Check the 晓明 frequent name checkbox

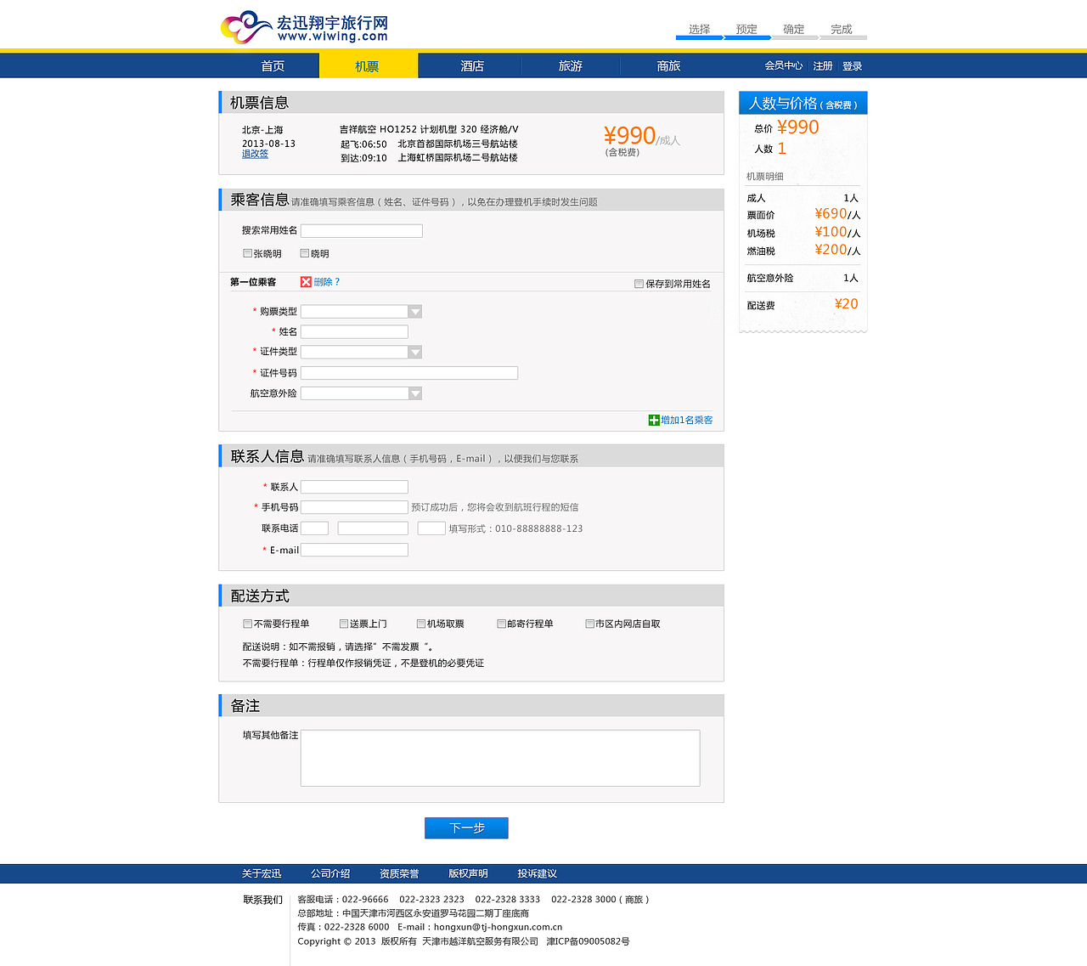pyautogui.click(x=304, y=253)
